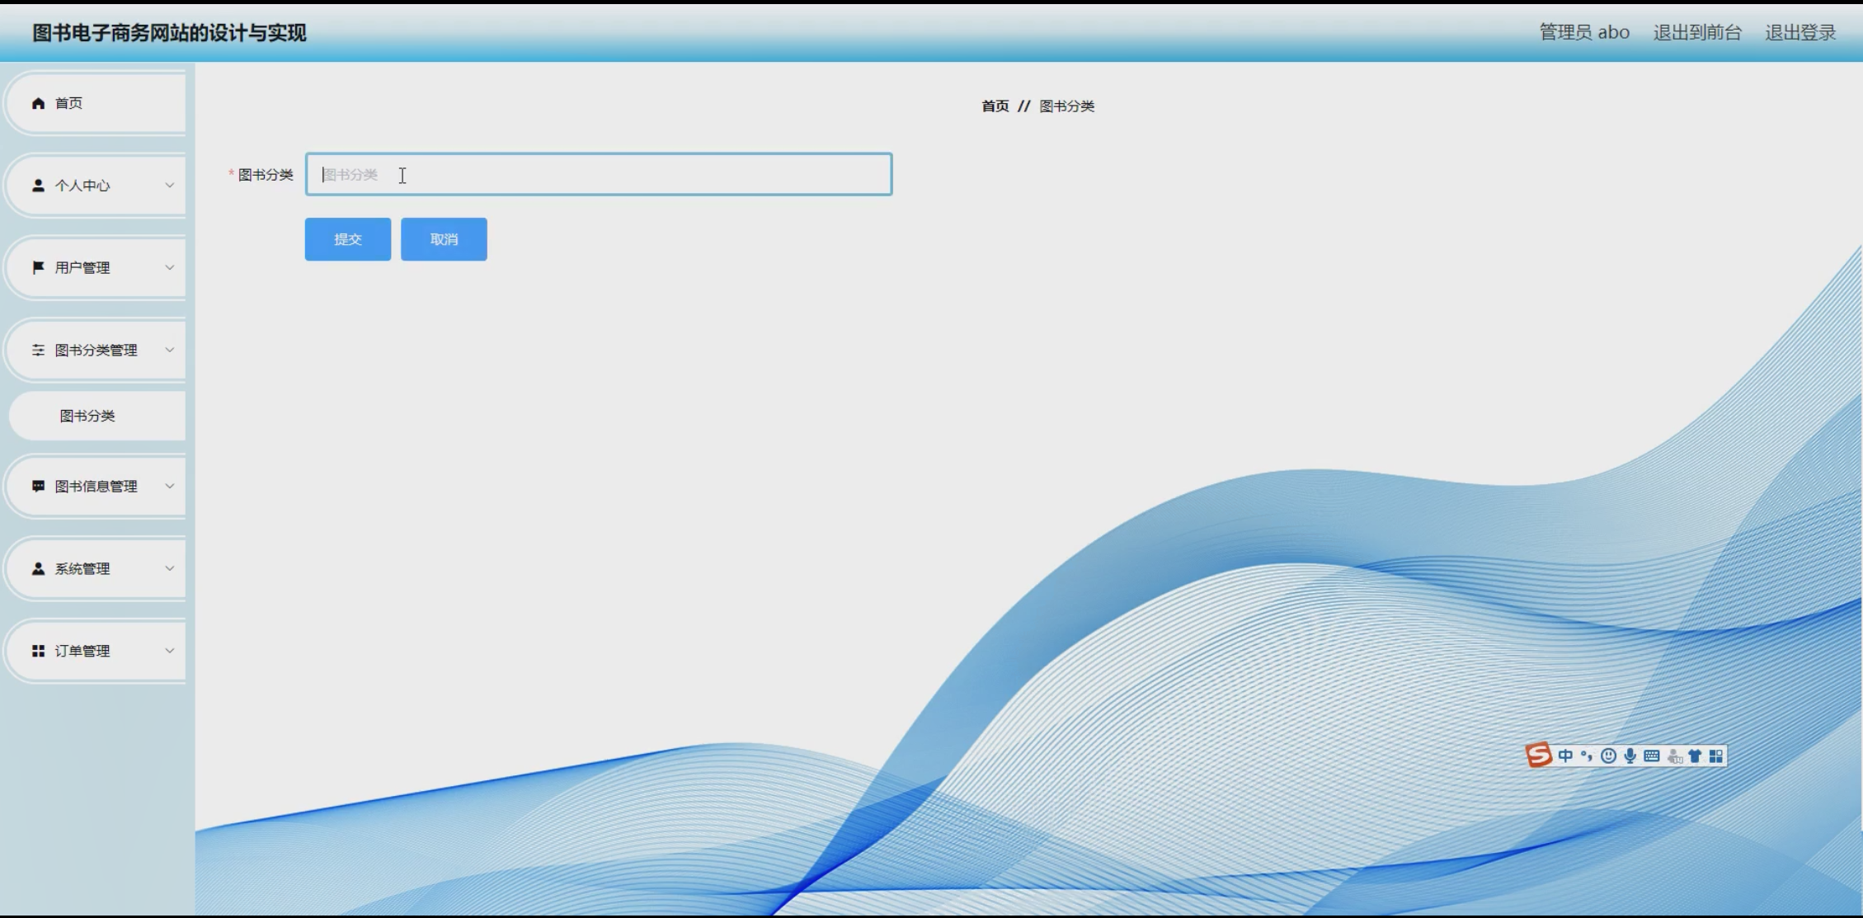Click the person icon beside 个人中心
The image size is (1863, 918).
[x=38, y=186]
